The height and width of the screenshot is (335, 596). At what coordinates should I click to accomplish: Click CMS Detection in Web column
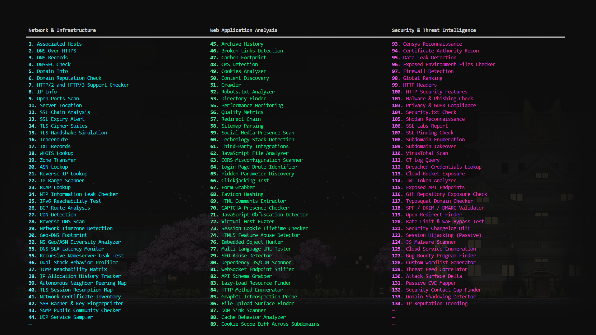pyautogui.click(x=239, y=65)
